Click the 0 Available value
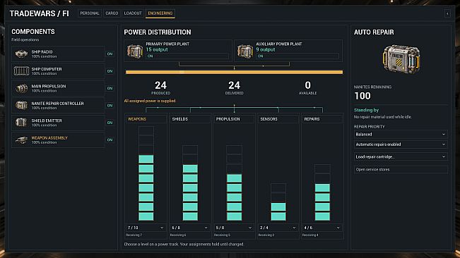This screenshot has width=460, height=258. click(x=308, y=85)
